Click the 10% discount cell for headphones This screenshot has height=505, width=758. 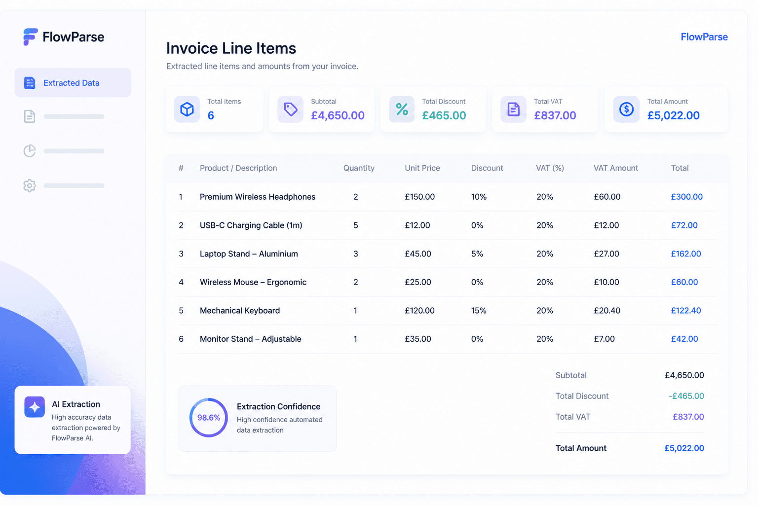tap(479, 197)
